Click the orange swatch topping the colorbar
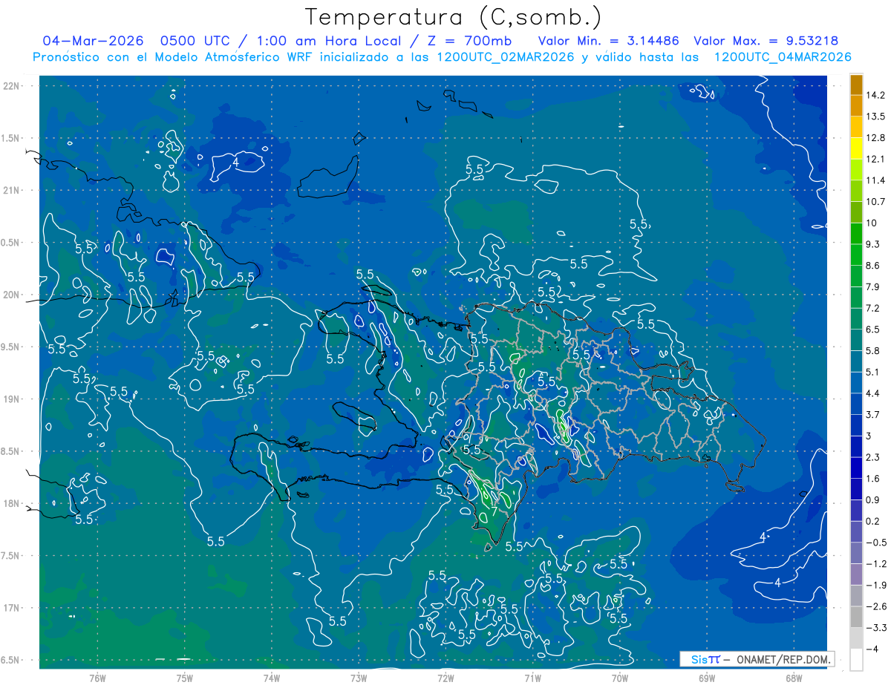Screen dimensions: 891x688 [x=856, y=85]
